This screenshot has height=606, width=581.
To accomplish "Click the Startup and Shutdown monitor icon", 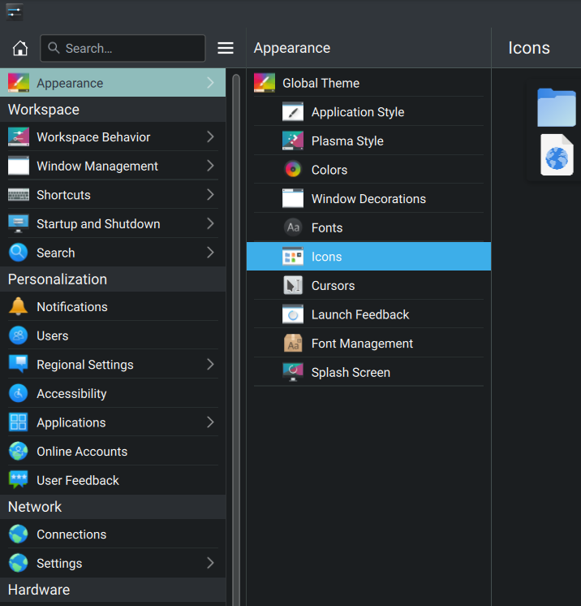I will tap(19, 223).
